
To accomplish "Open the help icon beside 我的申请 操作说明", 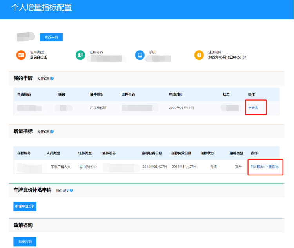I will [52, 79].
